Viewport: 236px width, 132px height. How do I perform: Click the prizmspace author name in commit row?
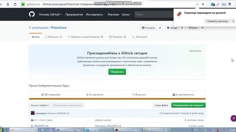[41, 113]
